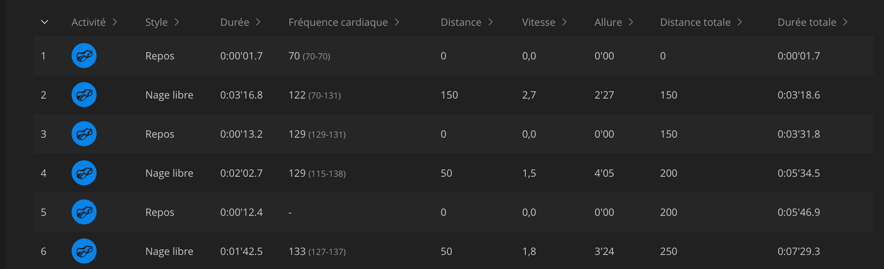
Task: Click the swim activity icon in row 4
Action: point(84,173)
